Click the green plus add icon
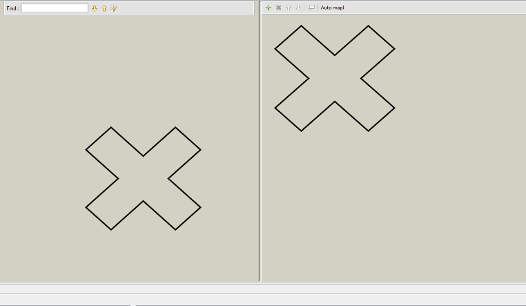Image resolution: width=526 pixels, height=306 pixels. click(x=269, y=8)
